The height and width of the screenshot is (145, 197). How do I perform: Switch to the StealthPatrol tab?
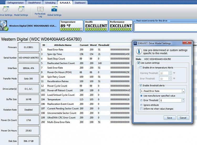34,3
